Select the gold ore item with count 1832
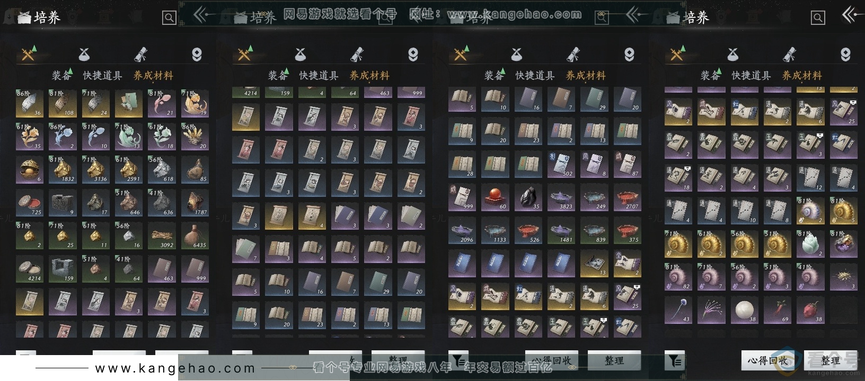Image resolution: width=865 pixels, height=381 pixels. [x=63, y=169]
